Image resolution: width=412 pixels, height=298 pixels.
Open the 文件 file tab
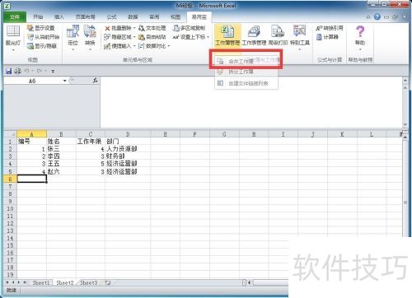tap(15, 17)
